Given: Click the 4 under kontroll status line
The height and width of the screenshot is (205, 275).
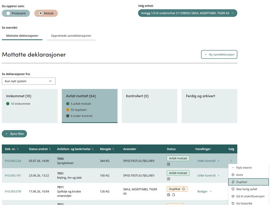Looking at the screenshot, I should point(79,116).
